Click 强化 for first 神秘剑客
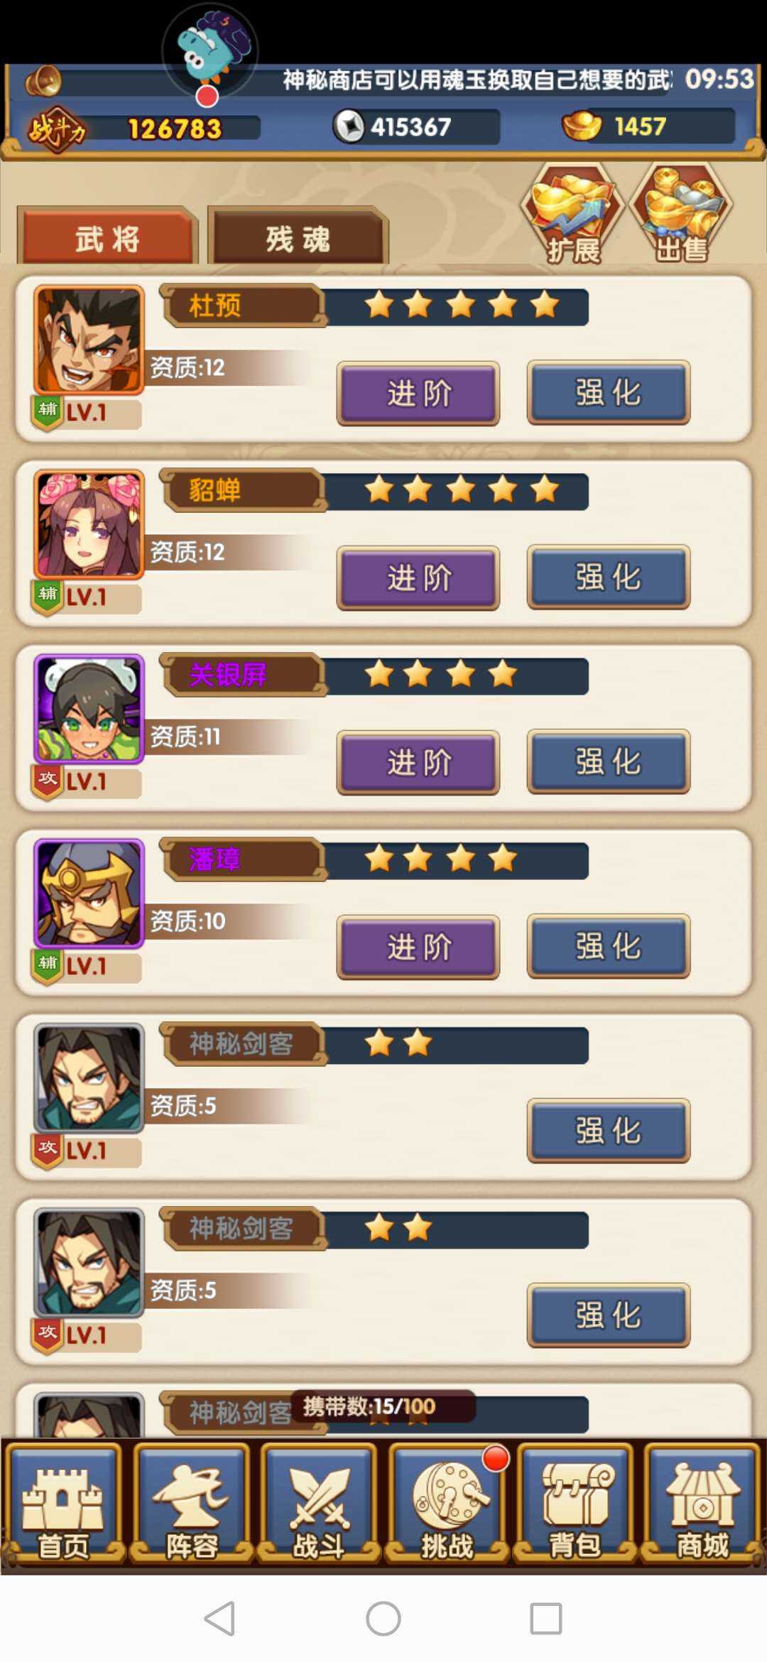This screenshot has width=767, height=1662. click(x=609, y=1131)
